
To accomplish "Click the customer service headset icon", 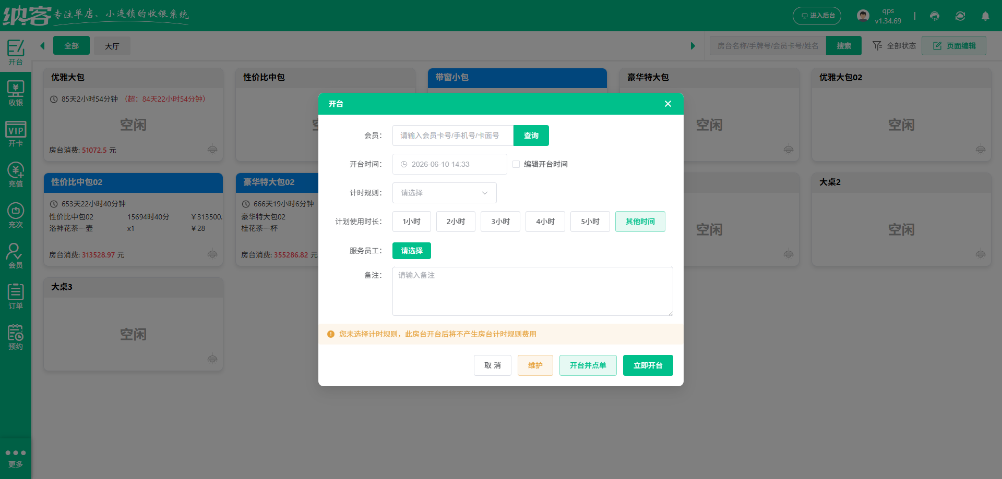I will click(x=935, y=16).
